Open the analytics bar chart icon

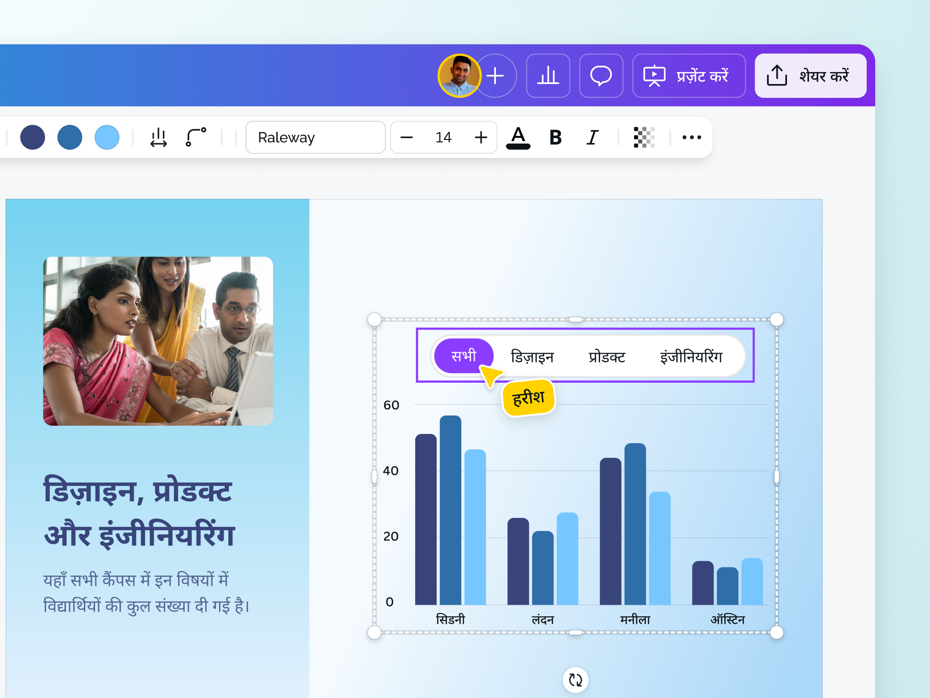[x=548, y=76]
